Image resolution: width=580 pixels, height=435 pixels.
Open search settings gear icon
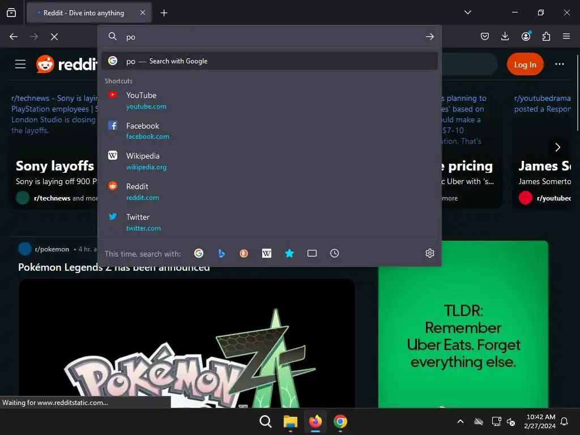429,253
